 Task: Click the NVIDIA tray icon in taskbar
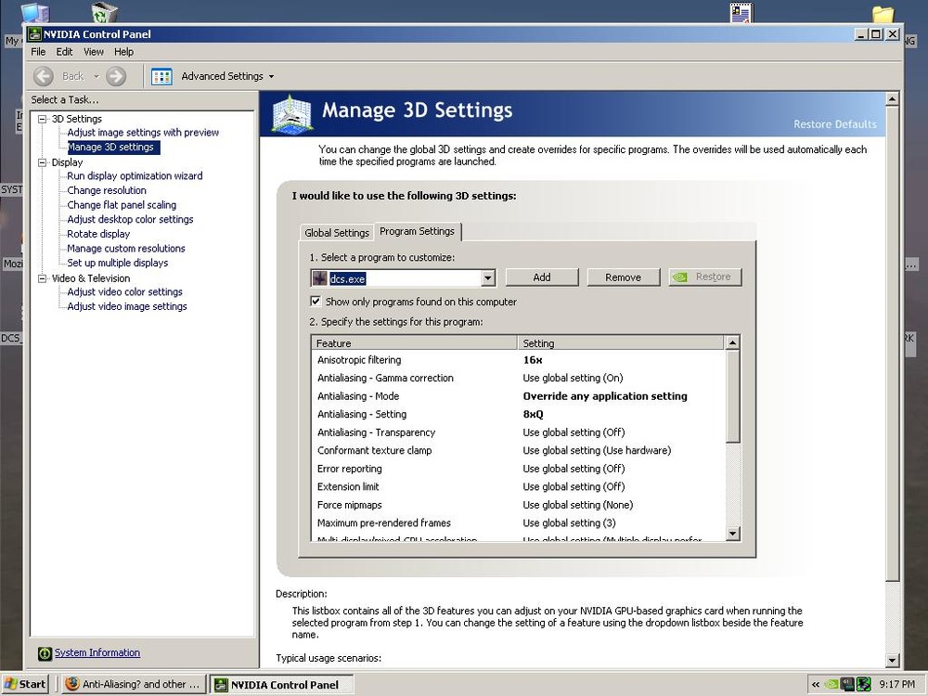(x=831, y=684)
